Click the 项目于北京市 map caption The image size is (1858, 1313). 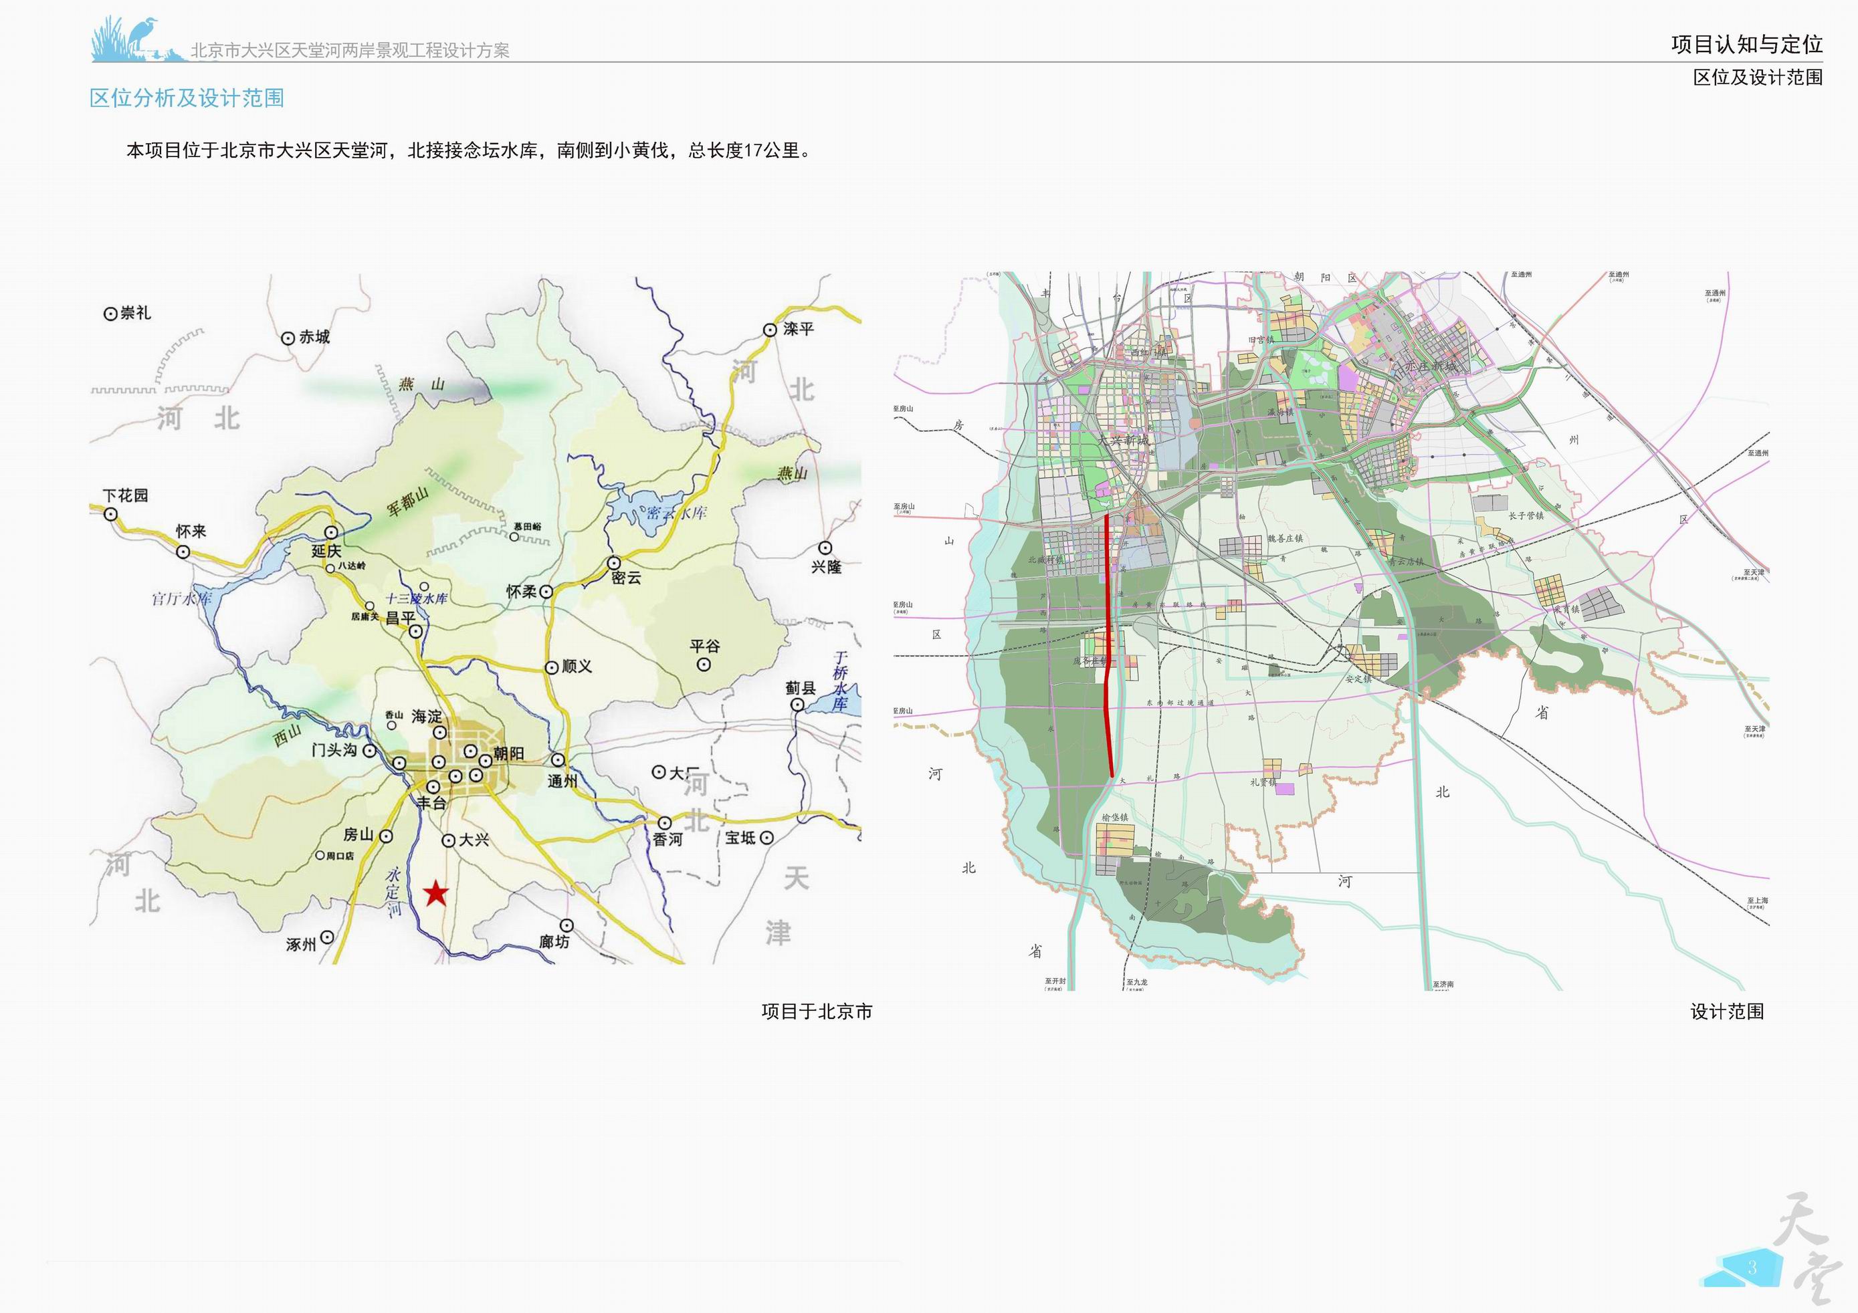coord(817,1011)
